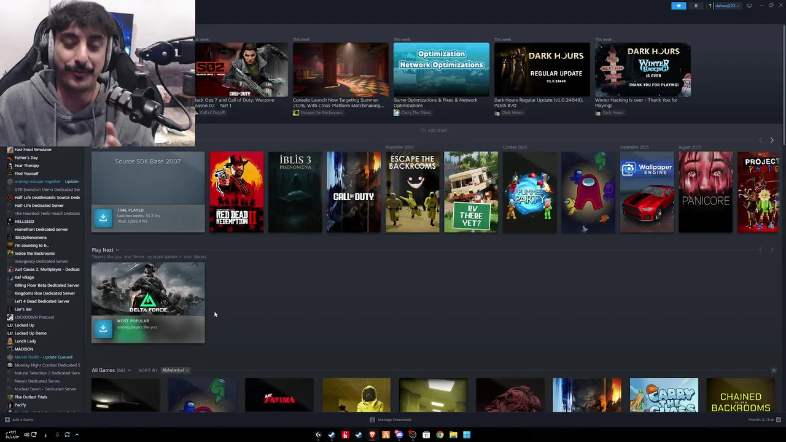This screenshot has width=786, height=442.
Task: Click the Windows Start button in taskbar
Action: (467, 435)
